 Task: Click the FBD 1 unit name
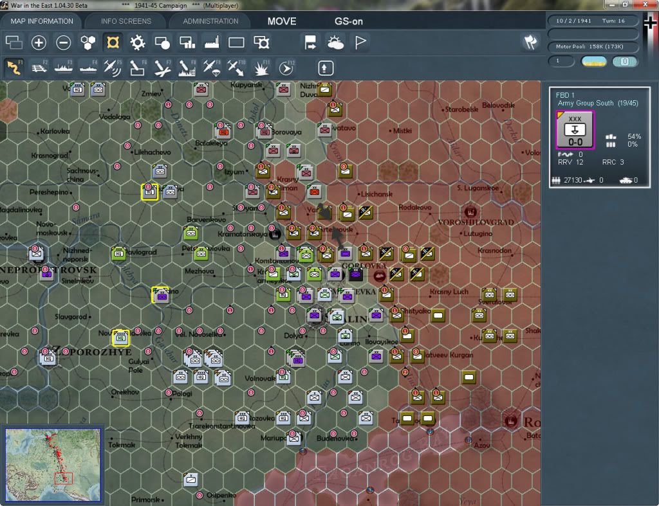point(565,95)
